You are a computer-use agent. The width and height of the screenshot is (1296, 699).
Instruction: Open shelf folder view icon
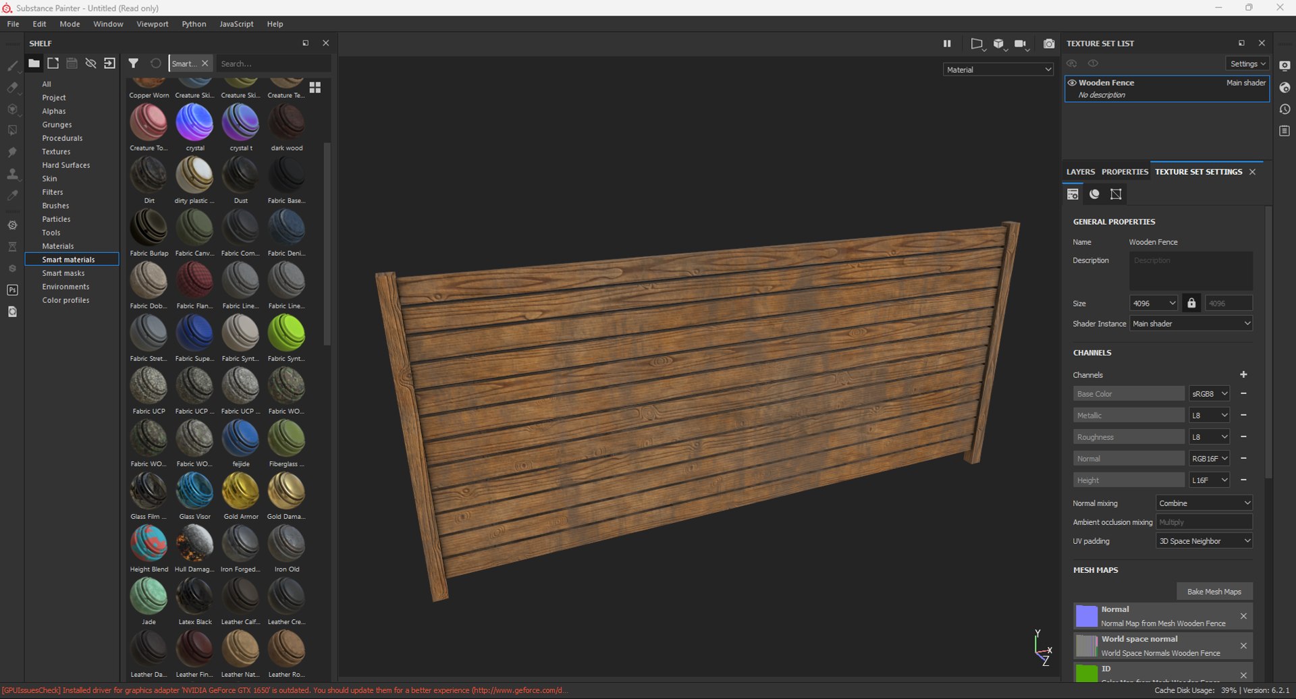[x=34, y=63]
